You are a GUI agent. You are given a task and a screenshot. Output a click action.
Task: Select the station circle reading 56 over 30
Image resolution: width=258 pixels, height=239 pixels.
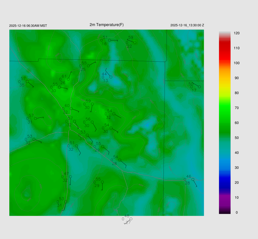[x=92, y=122]
